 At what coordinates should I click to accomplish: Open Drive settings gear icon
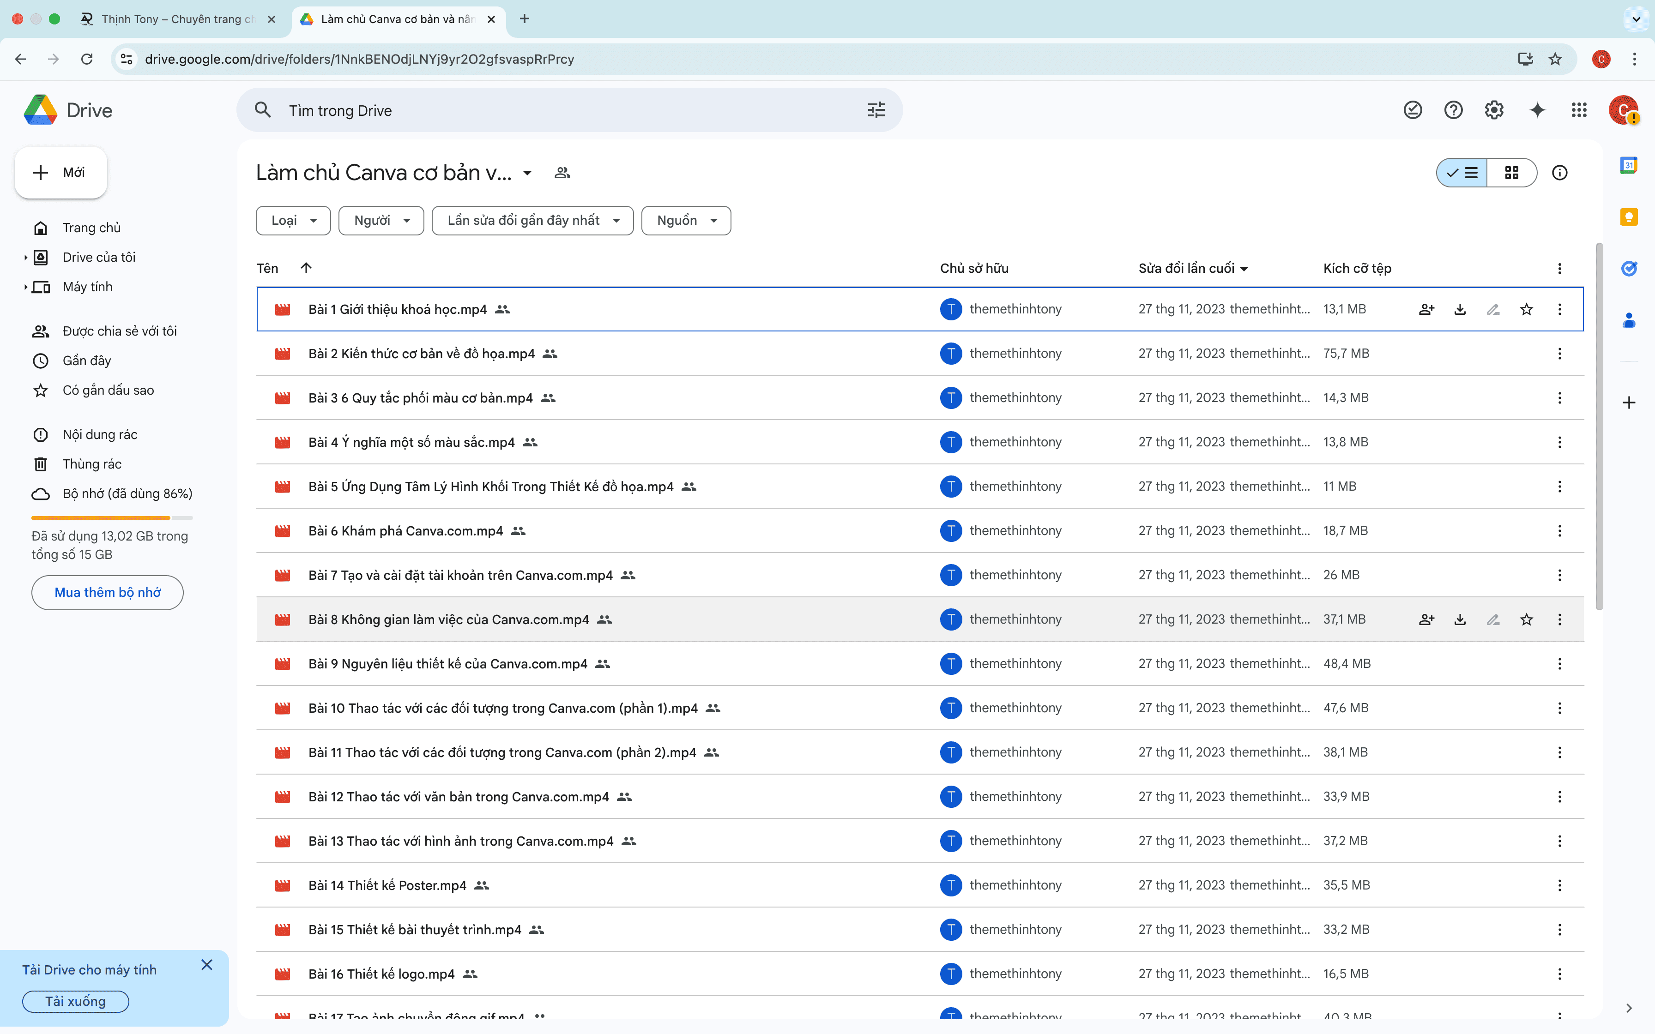(1494, 110)
